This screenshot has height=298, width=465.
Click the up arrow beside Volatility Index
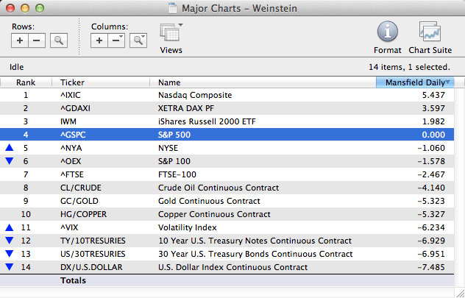pyautogui.click(x=10, y=227)
